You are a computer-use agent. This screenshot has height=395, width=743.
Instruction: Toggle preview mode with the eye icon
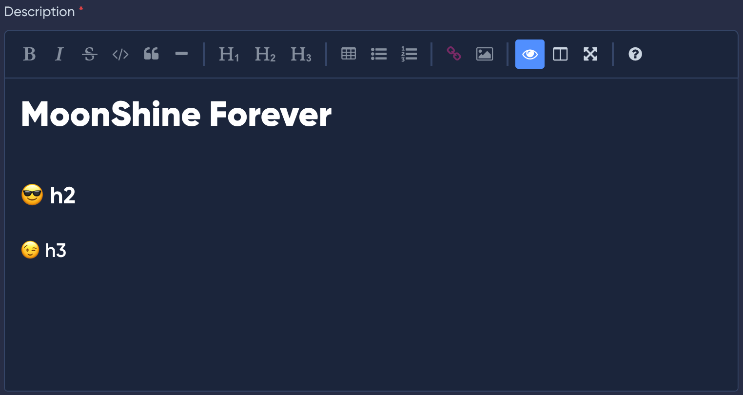click(530, 54)
